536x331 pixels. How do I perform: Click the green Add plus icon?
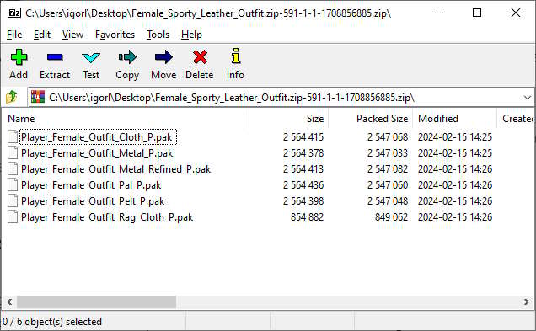pyautogui.click(x=19, y=57)
